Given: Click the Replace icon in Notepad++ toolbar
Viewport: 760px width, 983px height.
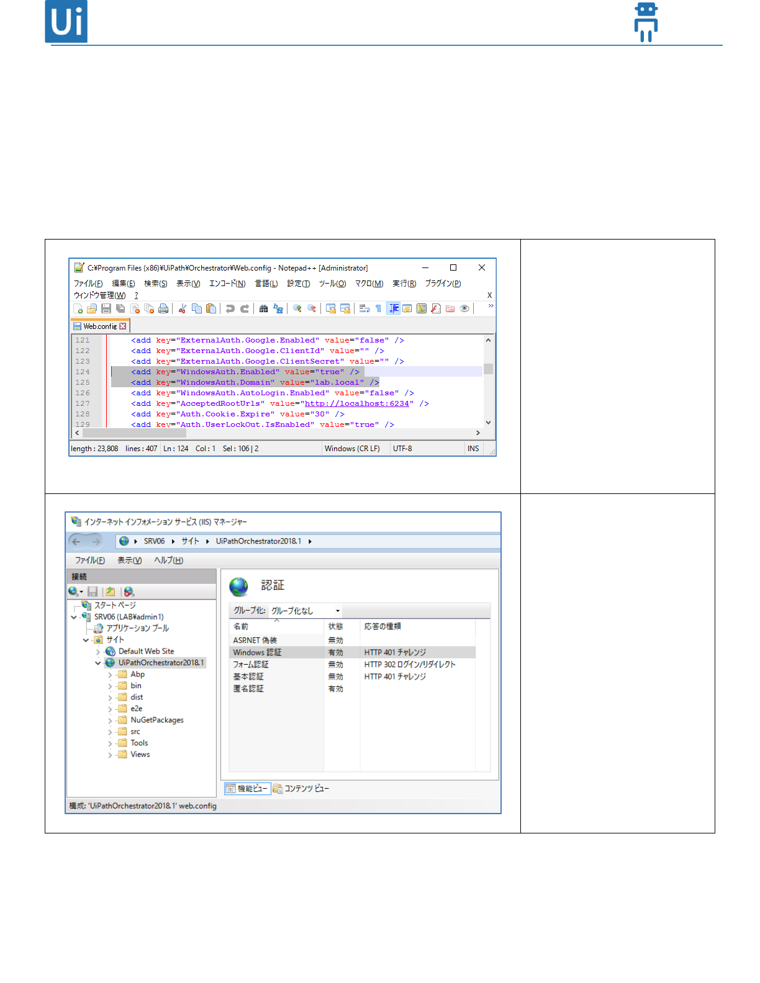Looking at the screenshot, I should coord(278,308).
